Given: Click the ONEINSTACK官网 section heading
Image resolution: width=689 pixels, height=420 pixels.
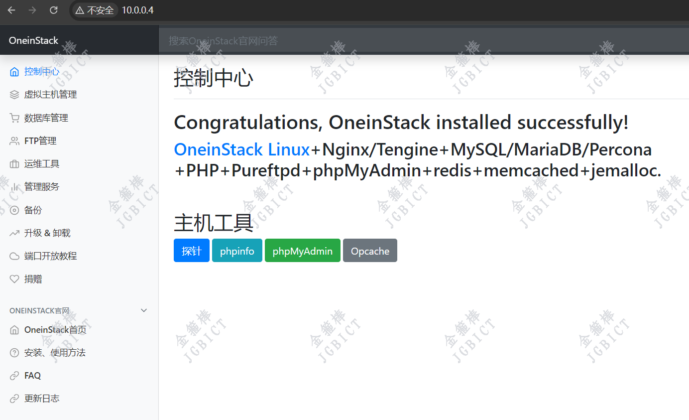Looking at the screenshot, I should 39,310.
